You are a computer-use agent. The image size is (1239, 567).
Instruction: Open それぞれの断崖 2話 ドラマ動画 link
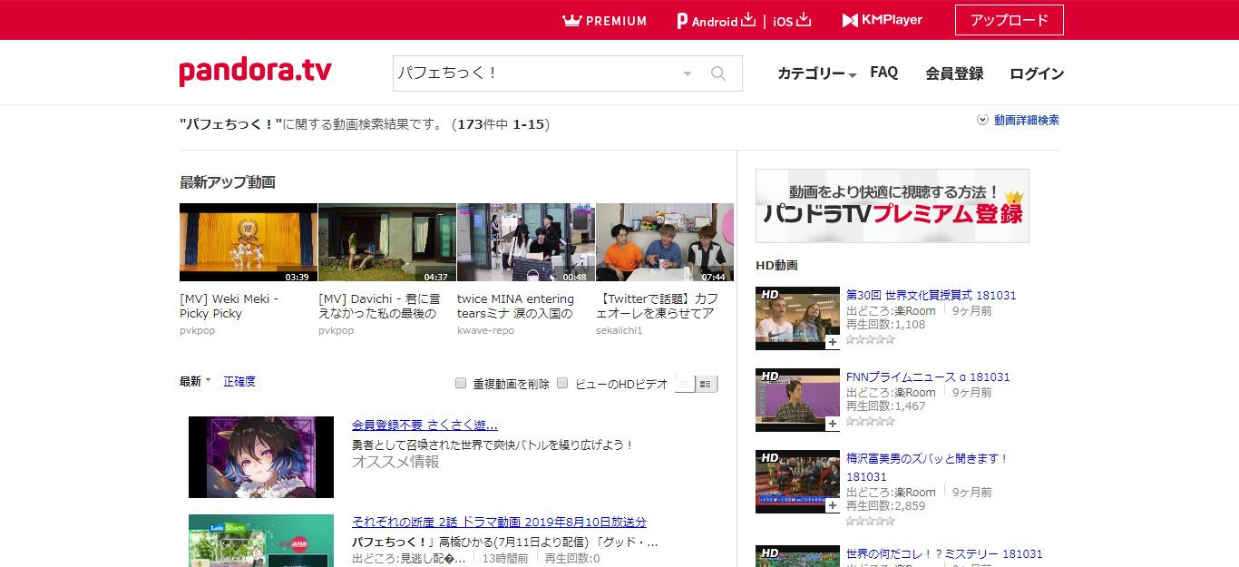tap(499, 522)
